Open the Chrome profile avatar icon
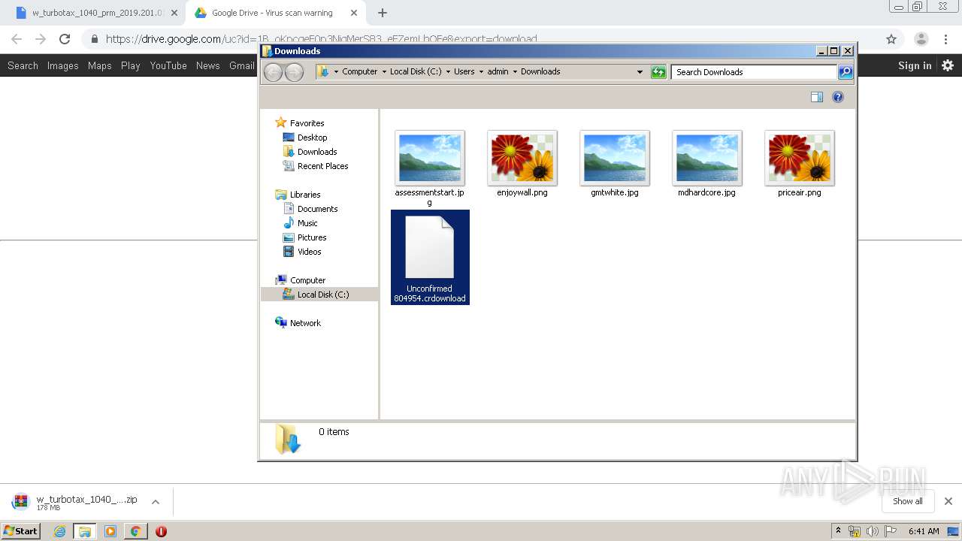 pos(921,39)
